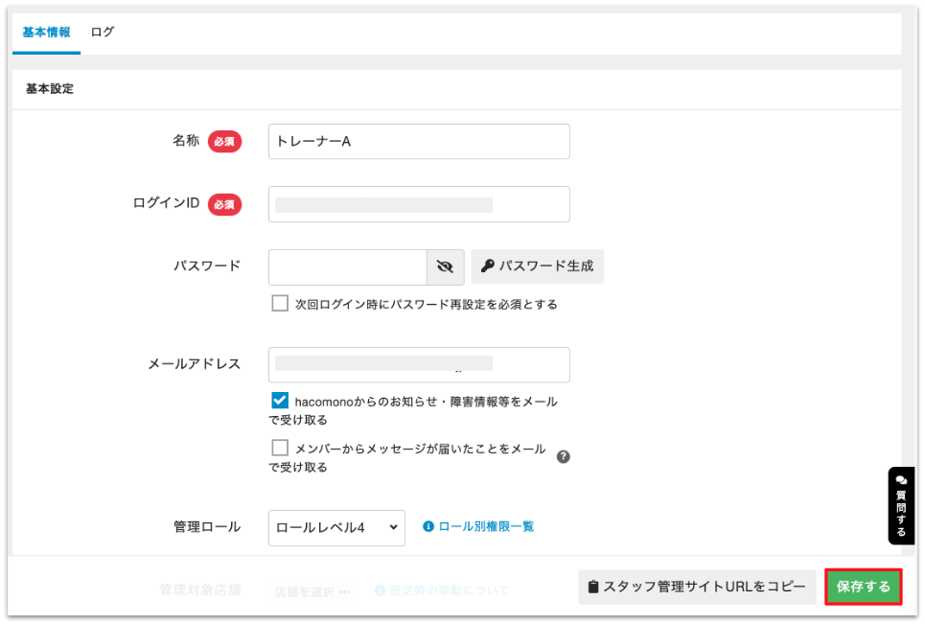Click the 名称 text field
This screenshot has width=925, height=624.
point(419,141)
